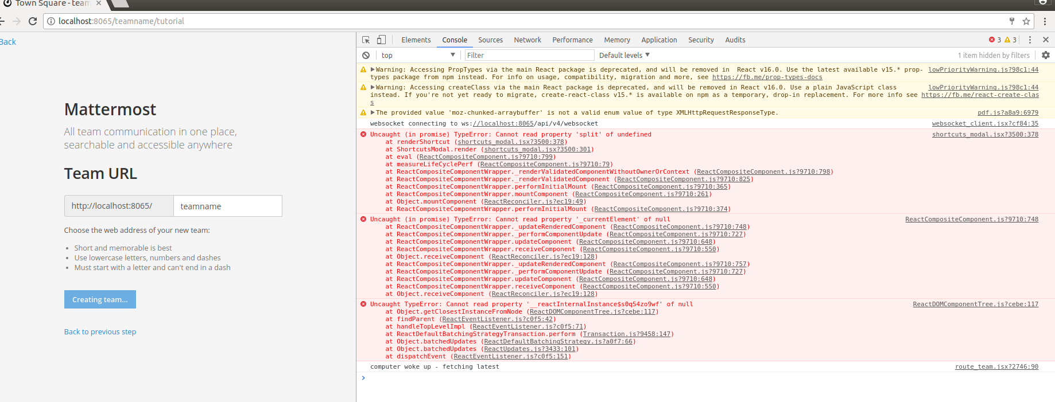Toggle the device toolbar icon in DevTools
Image resolution: width=1055 pixels, height=402 pixels.
click(x=381, y=40)
